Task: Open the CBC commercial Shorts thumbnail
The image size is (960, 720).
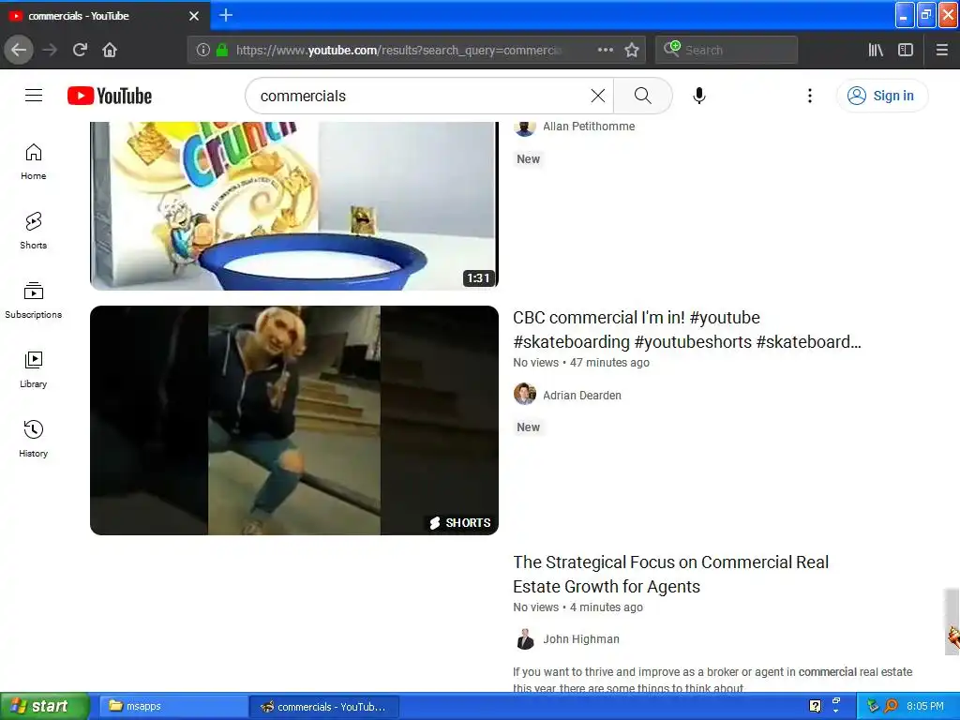Action: 294,420
